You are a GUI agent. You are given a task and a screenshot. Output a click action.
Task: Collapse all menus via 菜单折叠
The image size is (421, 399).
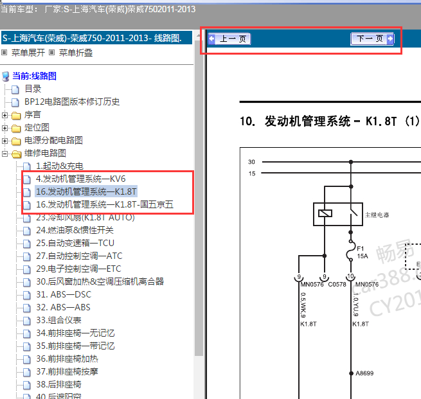click(x=76, y=53)
